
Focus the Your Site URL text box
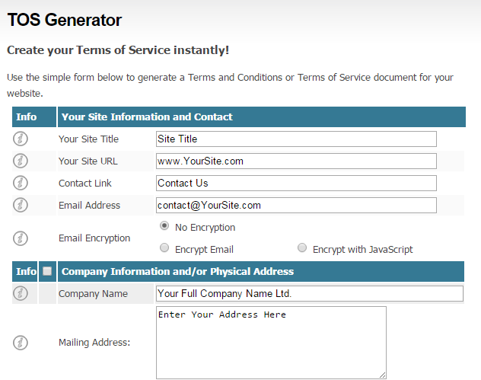click(295, 161)
